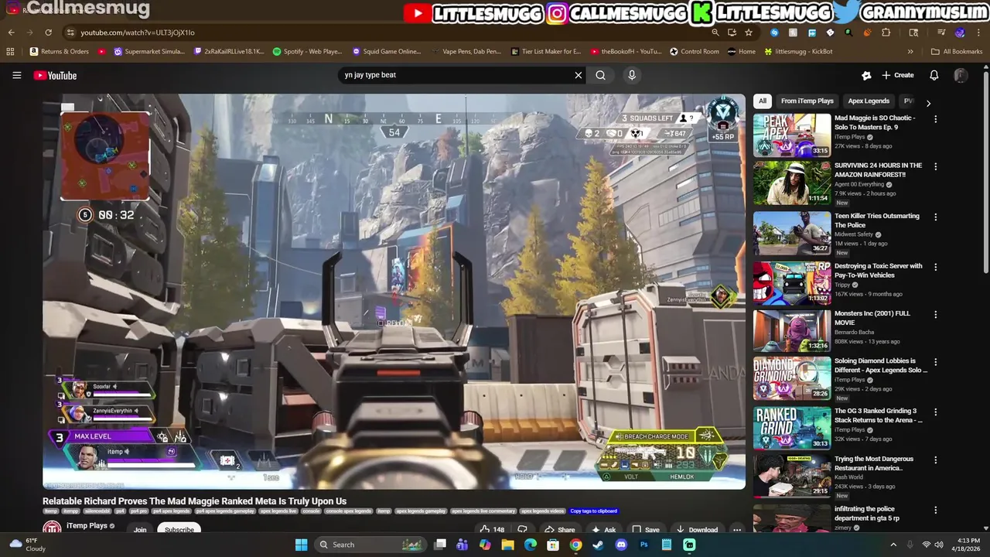Open the Amazon Rainforest video thumbnail
The width and height of the screenshot is (990, 557).
point(792,183)
